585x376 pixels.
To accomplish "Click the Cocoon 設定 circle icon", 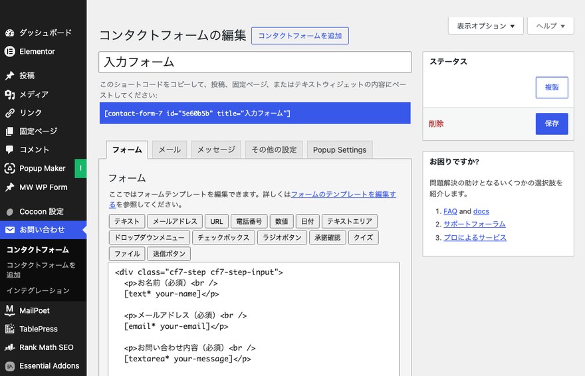I will pyautogui.click(x=10, y=212).
